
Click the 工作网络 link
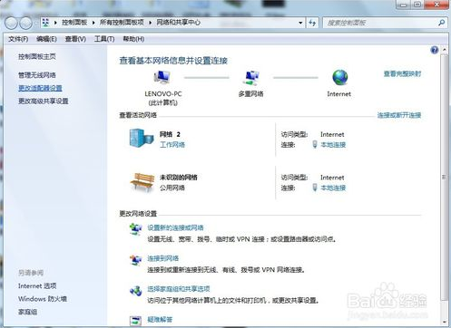[x=172, y=145]
